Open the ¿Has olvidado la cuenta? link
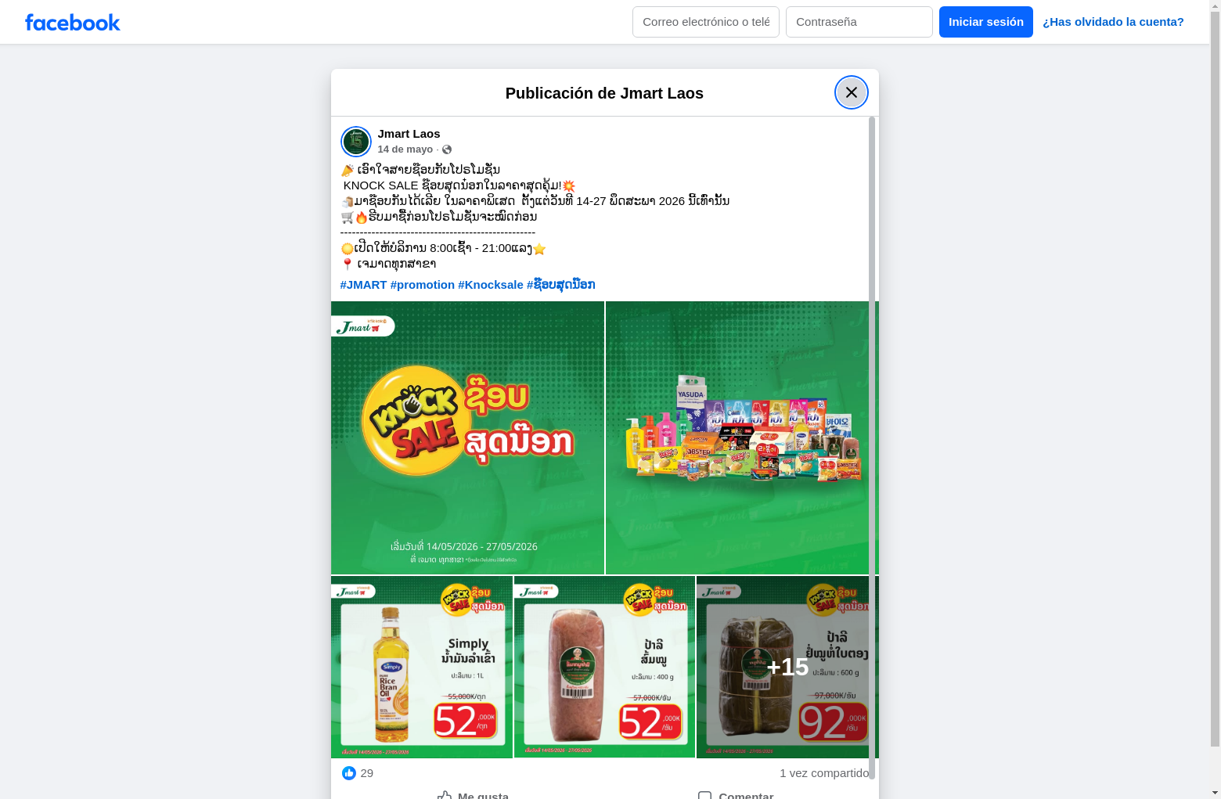The image size is (1221, 799). (x=1113, y=22)
